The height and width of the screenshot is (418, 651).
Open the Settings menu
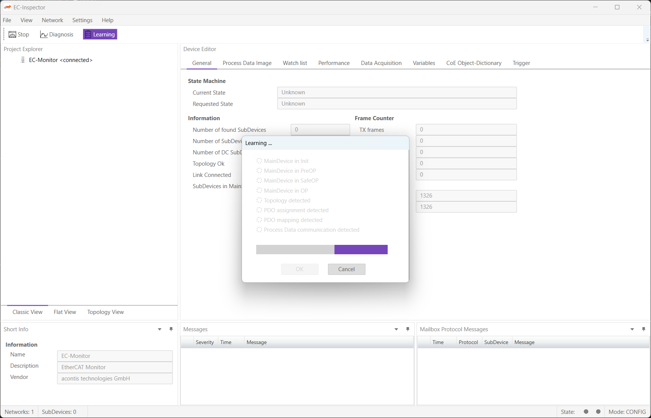point(82,20)
